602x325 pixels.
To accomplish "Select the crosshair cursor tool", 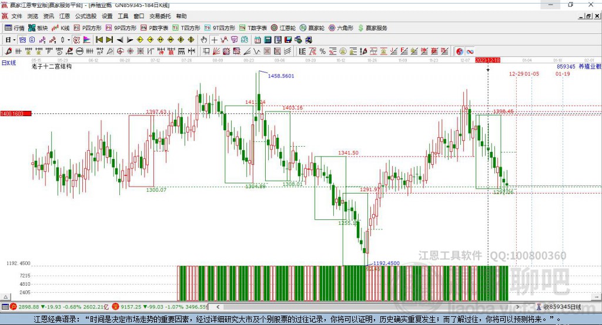I will tap(214, 39).
